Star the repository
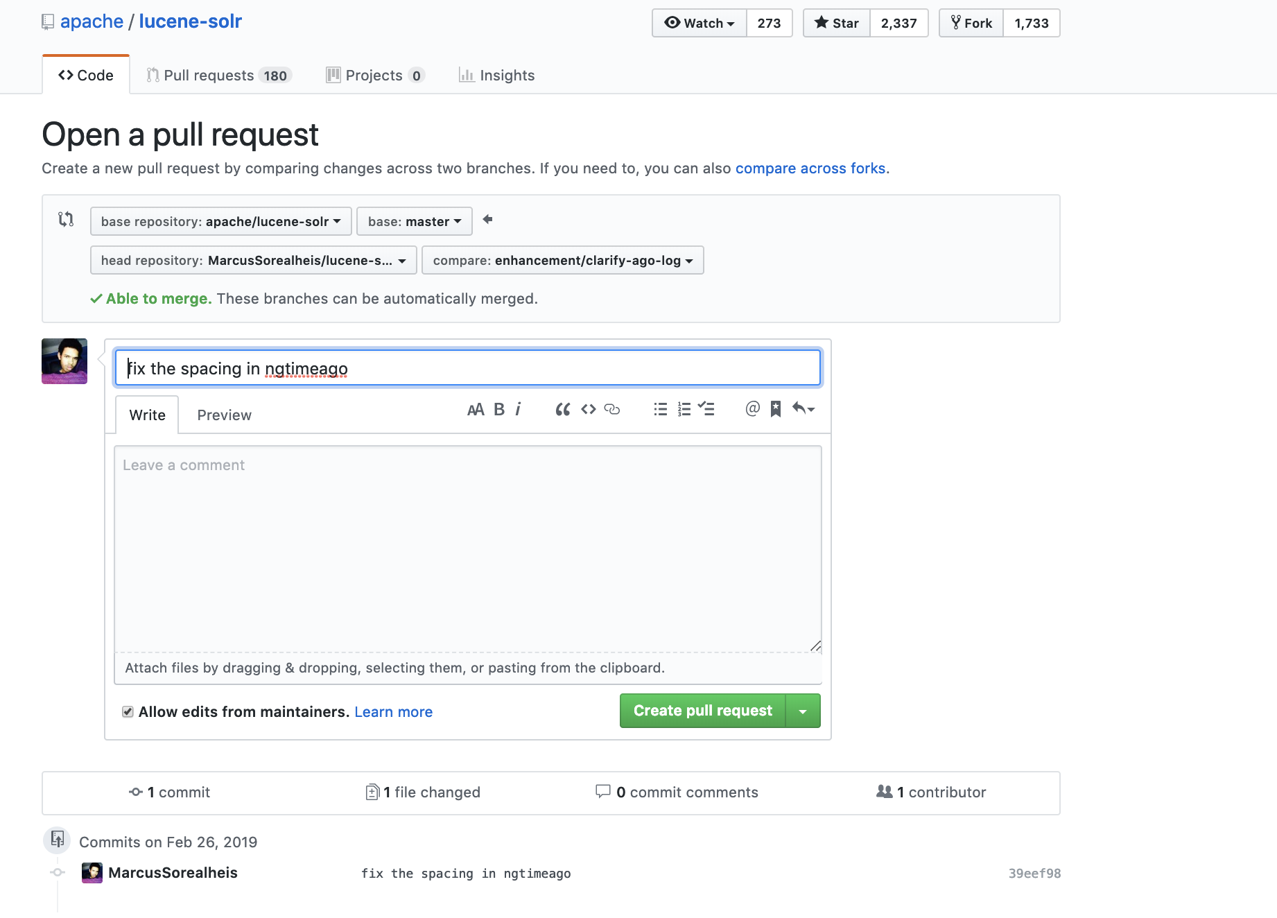Image resolution: width=1277 pixels, height=918 pixels. 837,23
